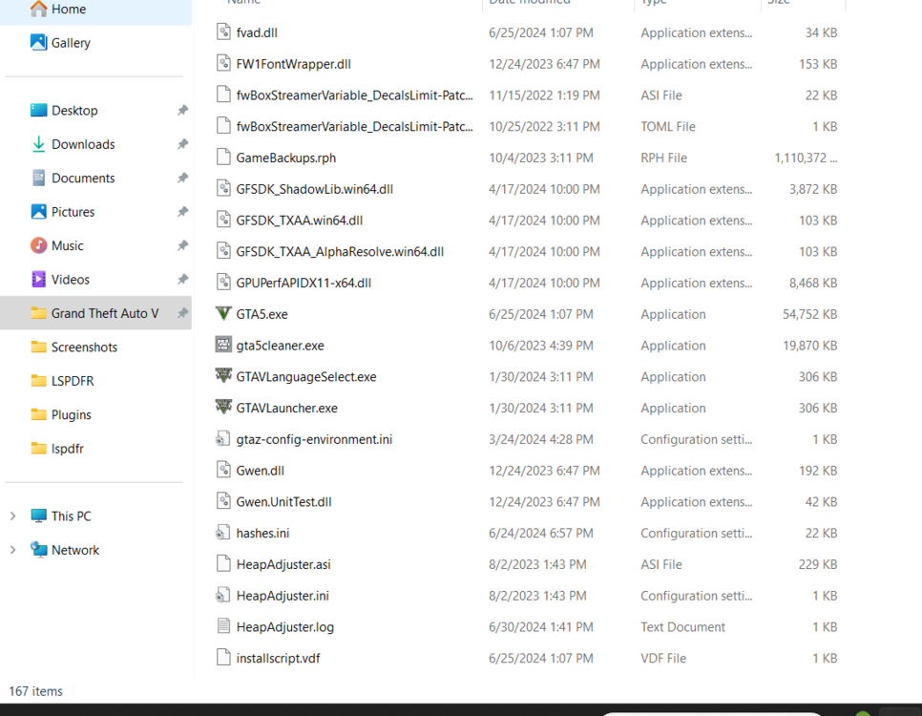
Task: Click the GTAVLanguageSelect.exe icon
Action: tap(222, 376)
